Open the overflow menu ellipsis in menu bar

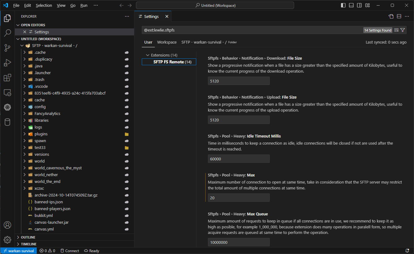pos(96,5)
